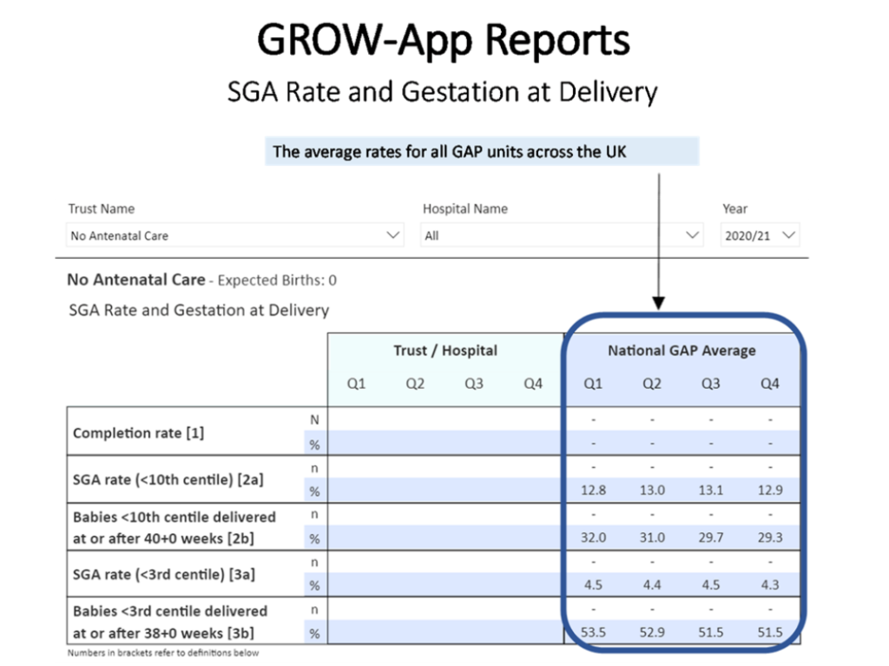Click the bold 'No Antenatal Care' heading
889x666 pixels.
click(136, 280)
